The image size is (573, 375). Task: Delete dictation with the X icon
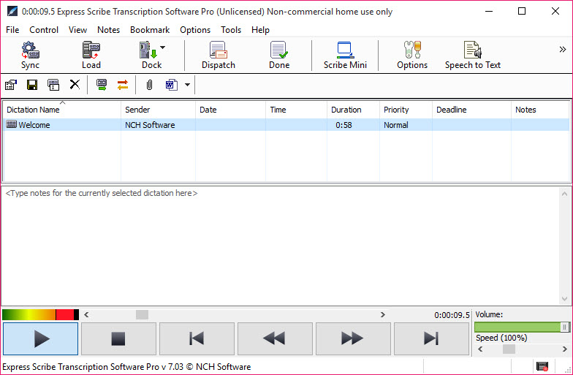[x=75, y=85]
